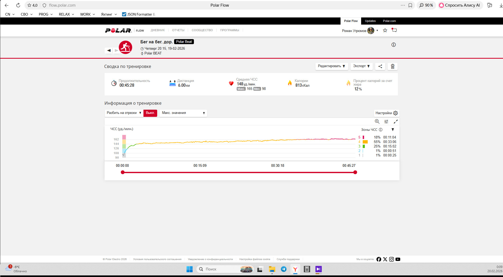Click the right timeline range handle
The width and height of the screenshot is (503, 277).
pyautogui.click(x=355, y=172)
